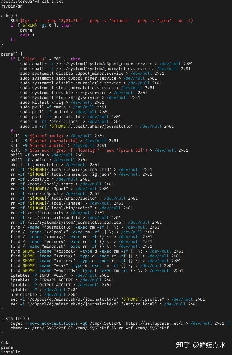Image resolution: width=232 pixels, height=355 pixels.
Task: Click the 'sudo systemctl stop journalctld.service' line
Action: click(x=87, y=88)
